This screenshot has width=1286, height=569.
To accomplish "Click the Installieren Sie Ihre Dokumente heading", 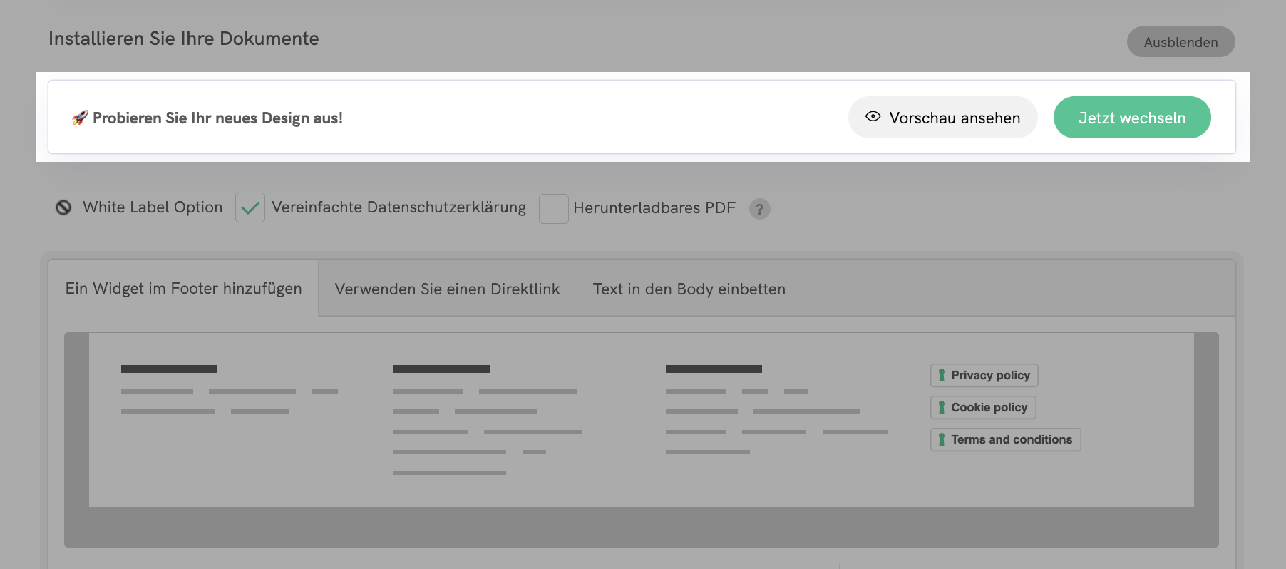I will [183, 39].
